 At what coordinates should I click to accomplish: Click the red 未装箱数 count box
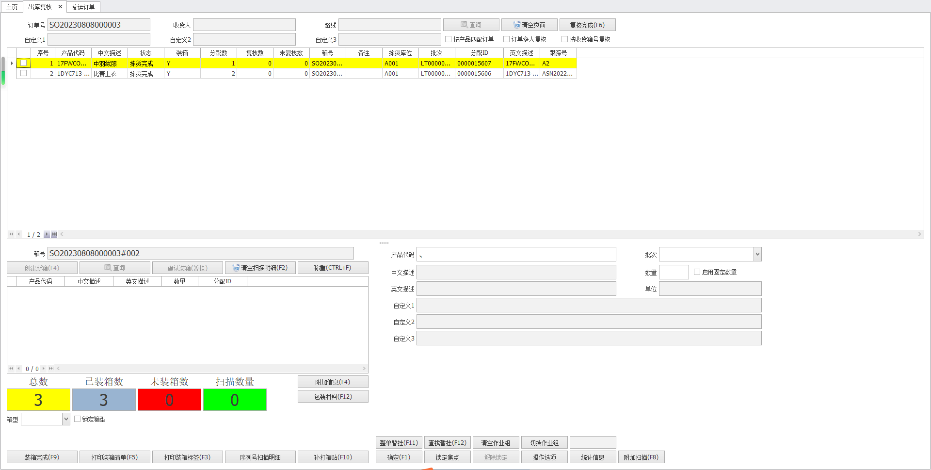click(169, 400)
